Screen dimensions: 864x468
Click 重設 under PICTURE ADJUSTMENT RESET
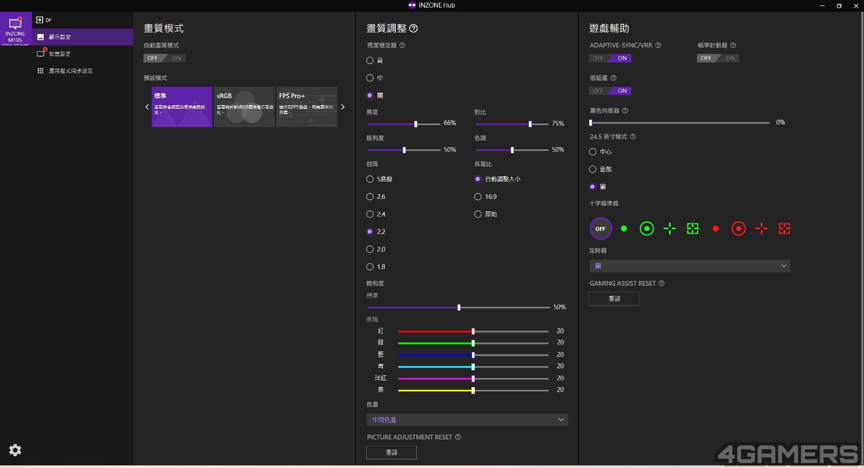(391, 452)
